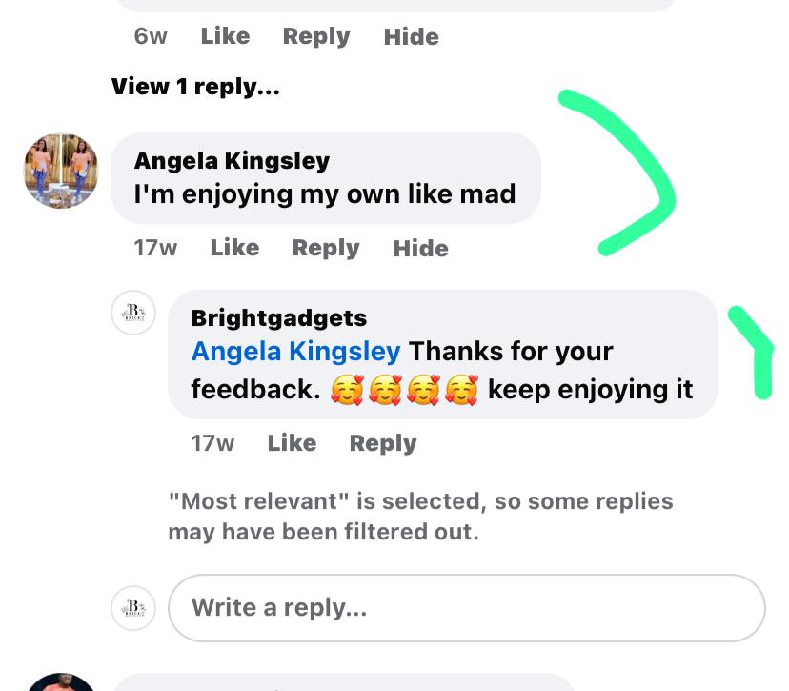Reply to the Brightgadgets comment
789x691 pixels.
(x=383, y=443)
